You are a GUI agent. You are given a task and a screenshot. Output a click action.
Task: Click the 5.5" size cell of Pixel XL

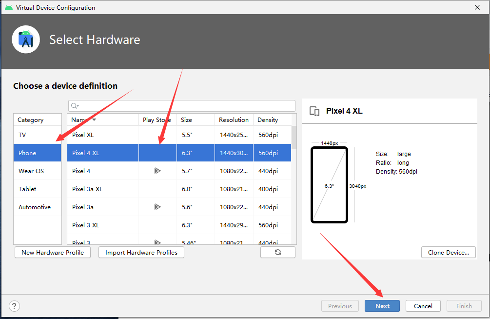tap(196, 135)
